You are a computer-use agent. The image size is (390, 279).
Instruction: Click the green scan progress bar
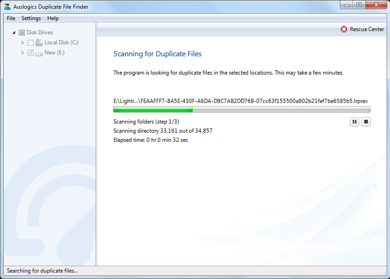(242, 109)
